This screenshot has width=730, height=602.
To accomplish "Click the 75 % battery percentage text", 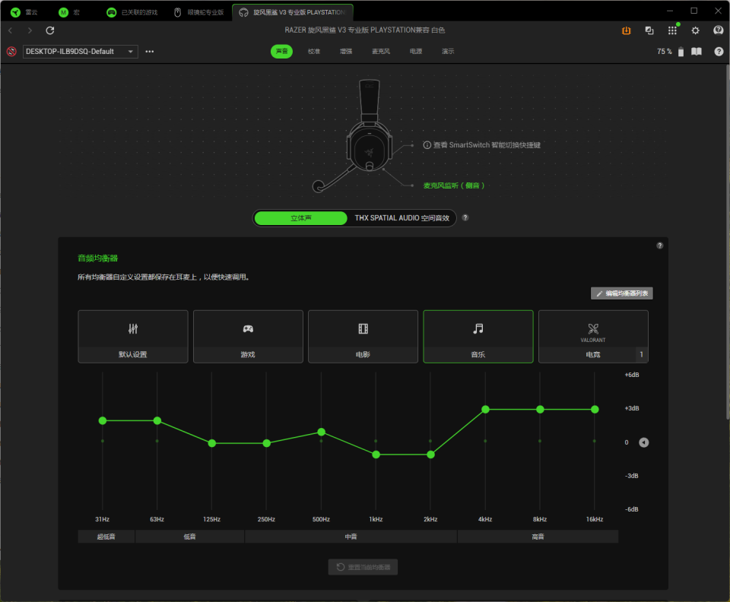I will 665,51.
